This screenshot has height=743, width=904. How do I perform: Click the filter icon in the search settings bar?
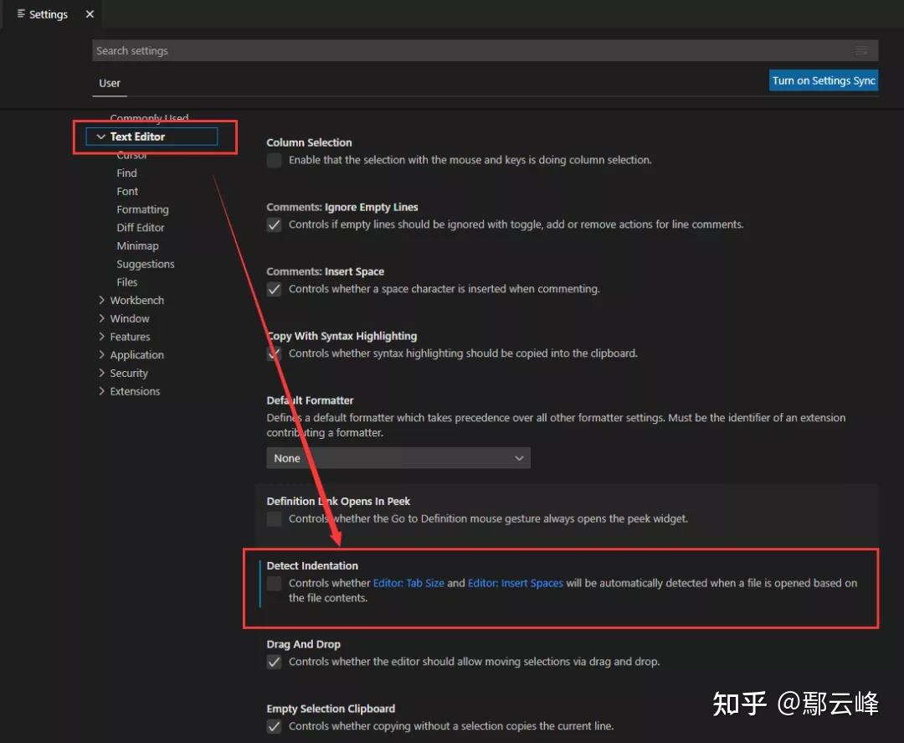coord(861,50)
